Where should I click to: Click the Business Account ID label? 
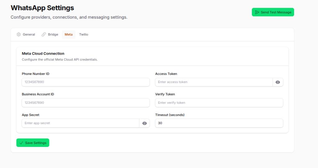pos(38,94)
